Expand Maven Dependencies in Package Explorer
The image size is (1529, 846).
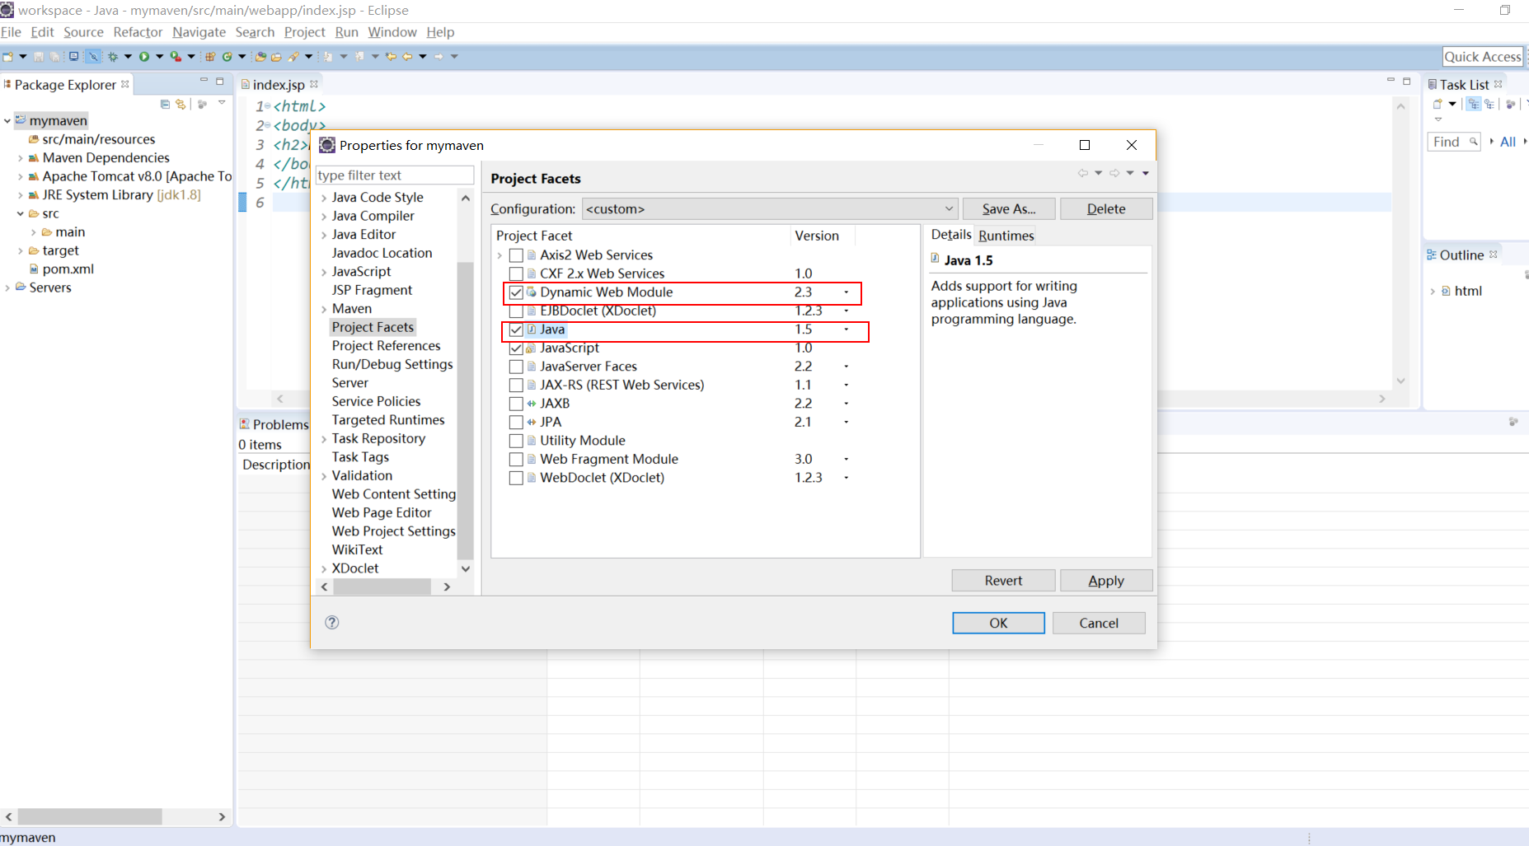[21, 157]
